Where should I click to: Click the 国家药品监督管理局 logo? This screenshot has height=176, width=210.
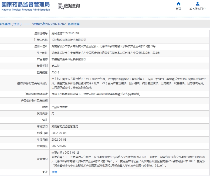(26, 4)
